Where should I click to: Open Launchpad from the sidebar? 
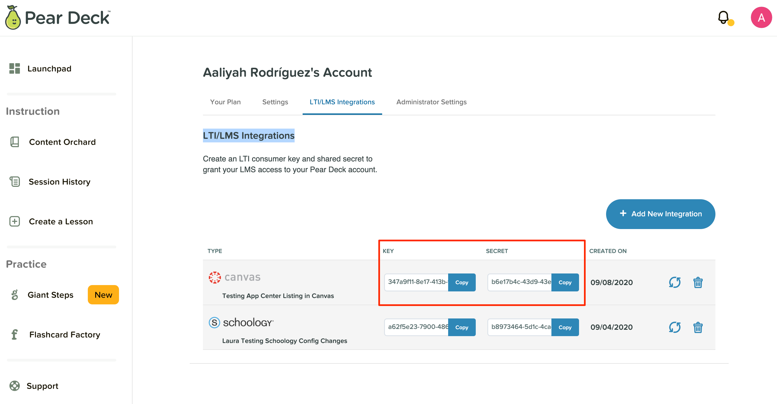point(49,68)
